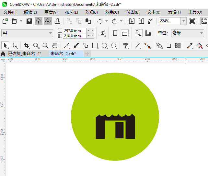Open a file using the folder icon
Image resolution: width=208 pixels, height=176 pixels.
(15, 21)
